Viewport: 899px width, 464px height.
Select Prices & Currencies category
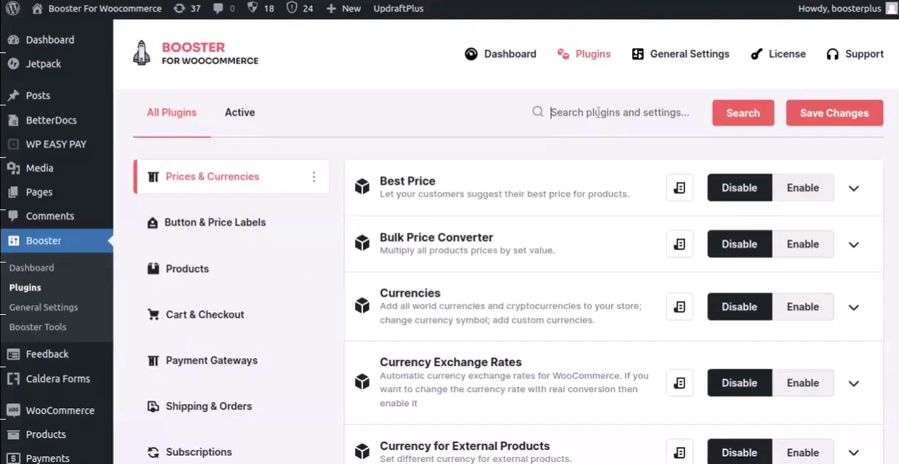[231, 177]
